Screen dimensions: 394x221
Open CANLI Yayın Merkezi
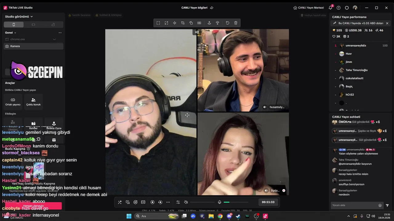[308, 8]
